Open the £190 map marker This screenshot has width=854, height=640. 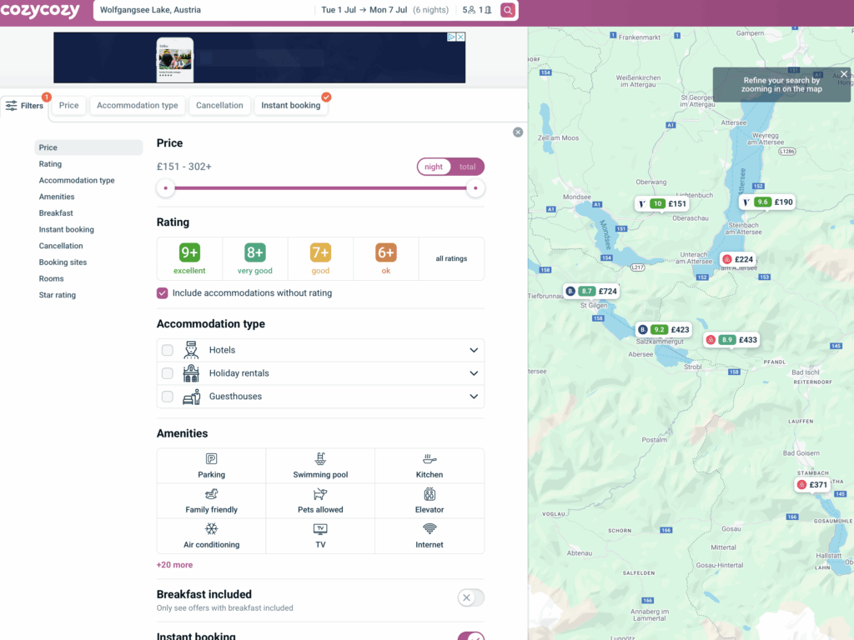click(x=768, y=202)
